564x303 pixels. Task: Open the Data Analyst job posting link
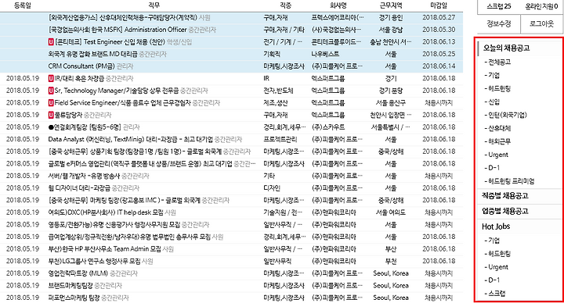point(131,140)
